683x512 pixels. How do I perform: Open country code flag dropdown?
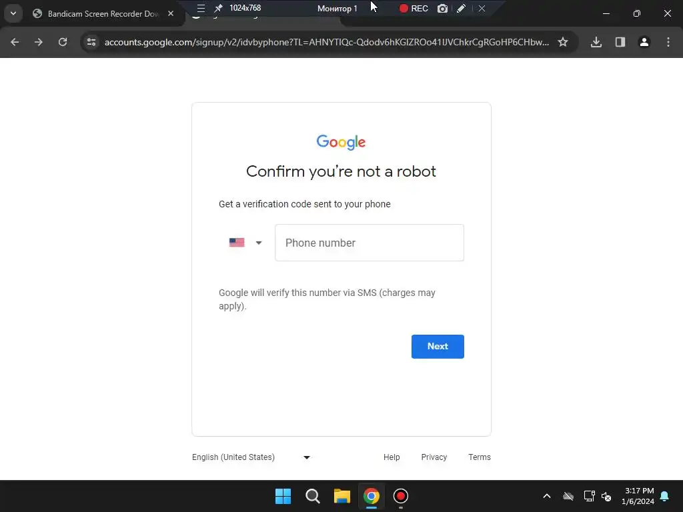[x=245, y=243]
